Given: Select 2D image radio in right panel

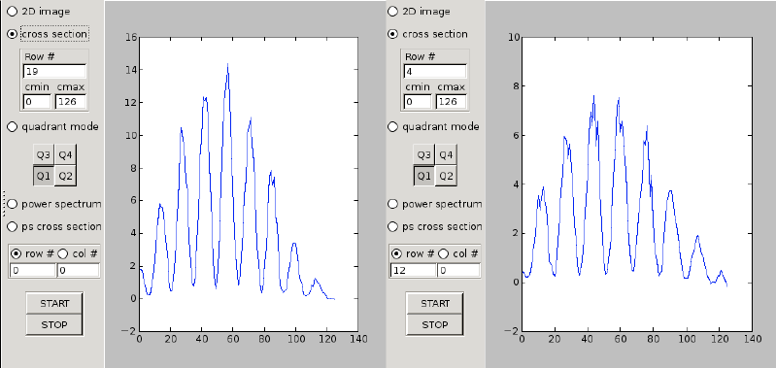Looking at the screenshot, I should pyautogui.click(x=393, y=11).
